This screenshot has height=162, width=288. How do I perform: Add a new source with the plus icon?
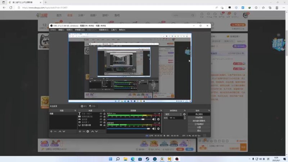coord(80,131)
